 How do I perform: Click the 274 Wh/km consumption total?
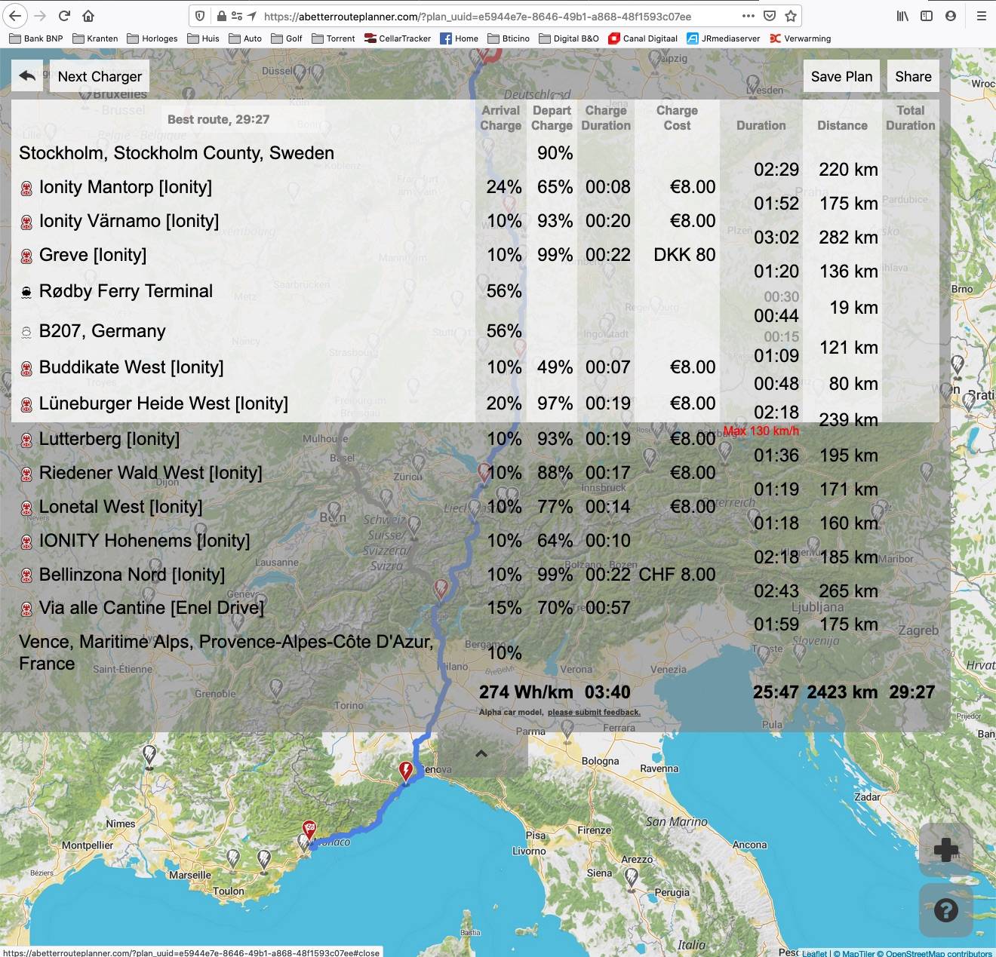[x=526, y=692]
